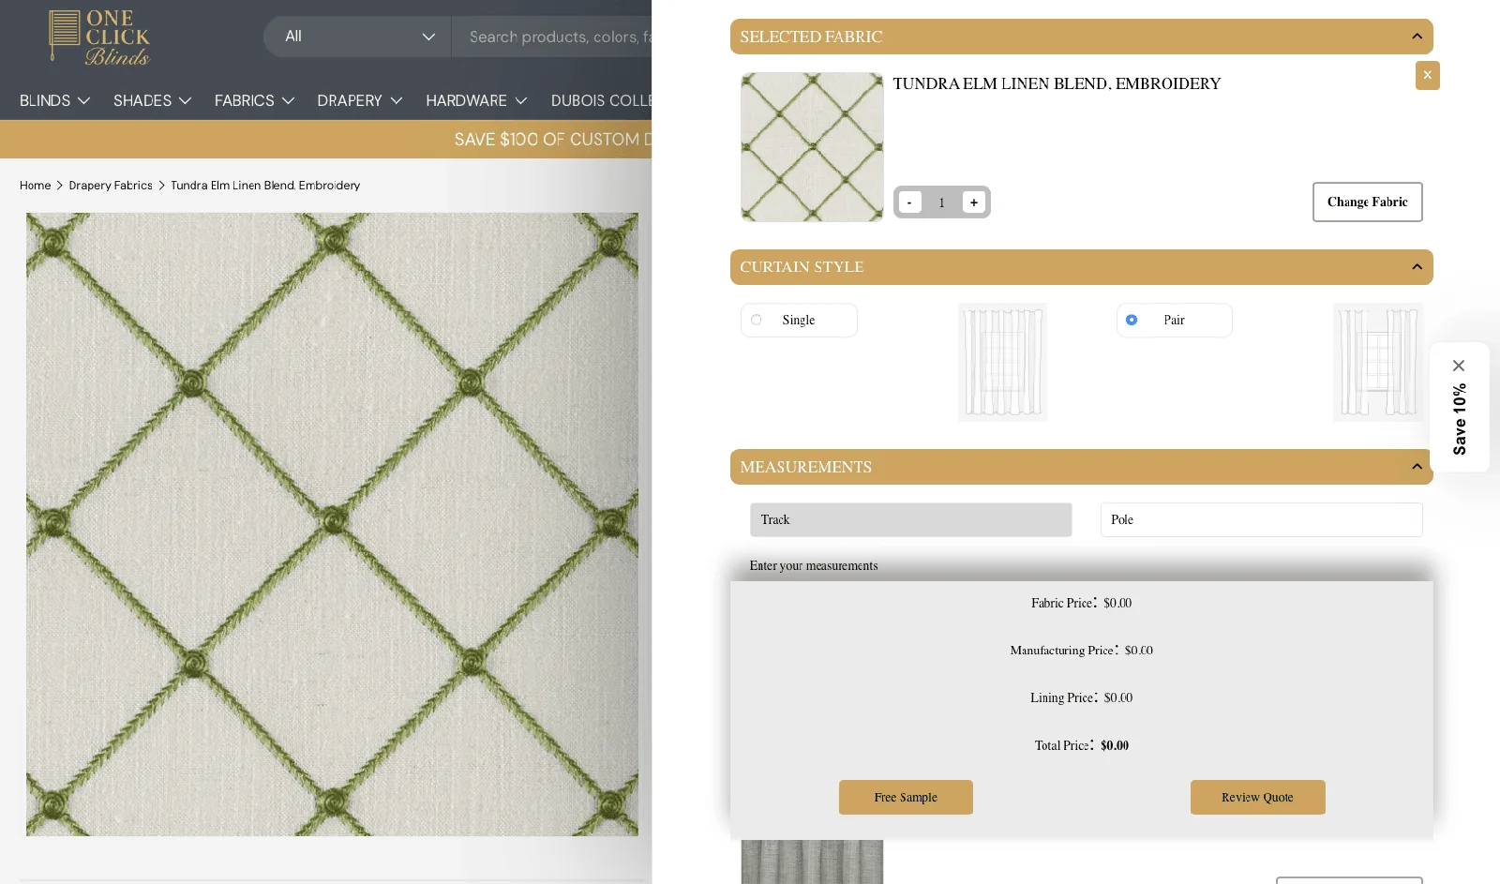Viewport: 1500px width, 884px height.
Task: Go to the Drapery Fabrics breadcrumb
Action: pos(111,186)
